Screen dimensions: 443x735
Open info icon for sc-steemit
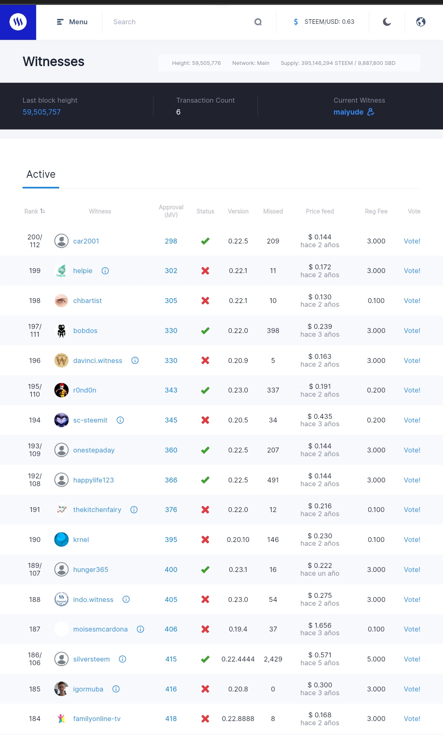coord(120,420)
